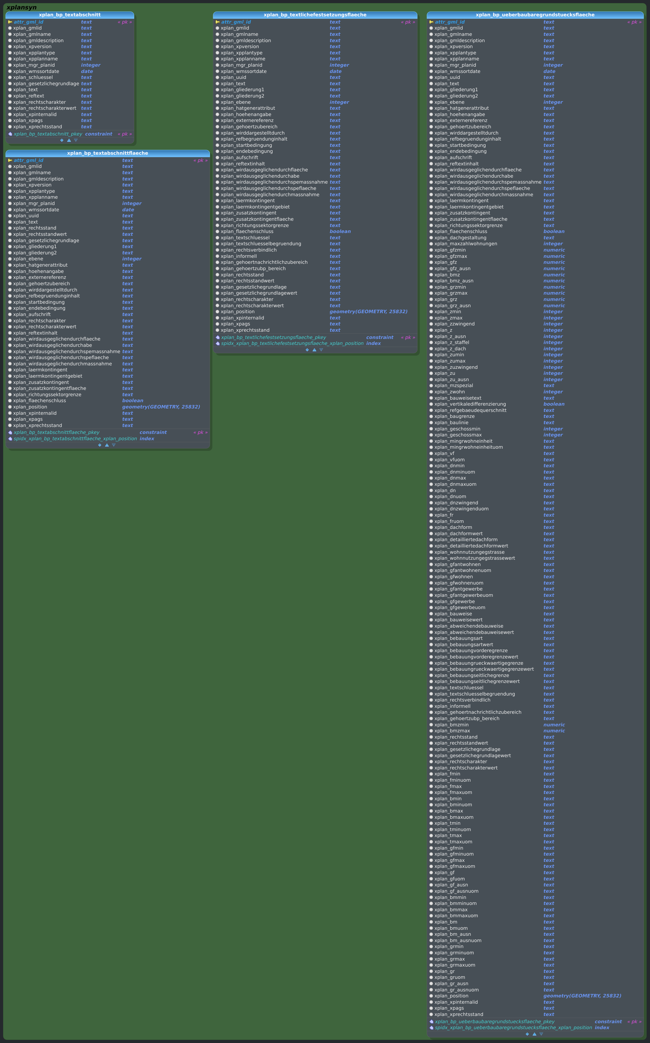Click index icon of spidx_xplan_bp_textlichefestsetzungsflaeche_xplan_position
The image size is (650, 1043).
(x=218, y=343)
